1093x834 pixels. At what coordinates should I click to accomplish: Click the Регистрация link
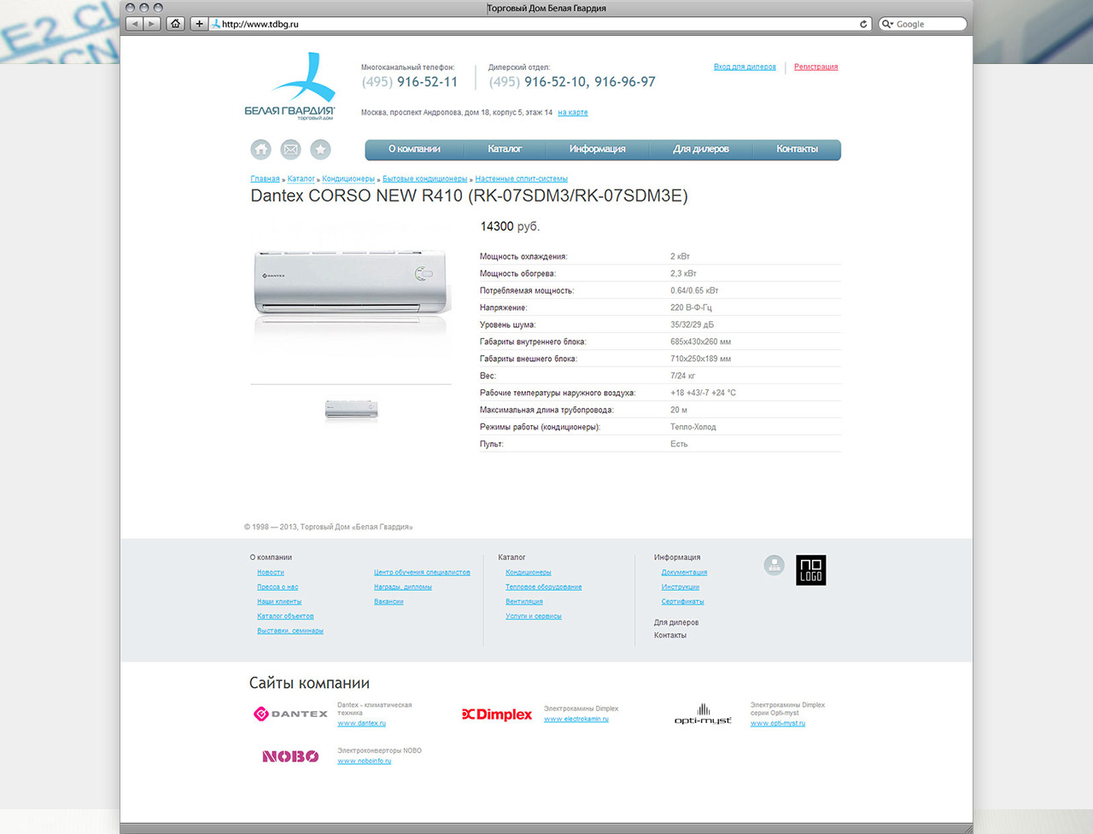tap(815, 67)
